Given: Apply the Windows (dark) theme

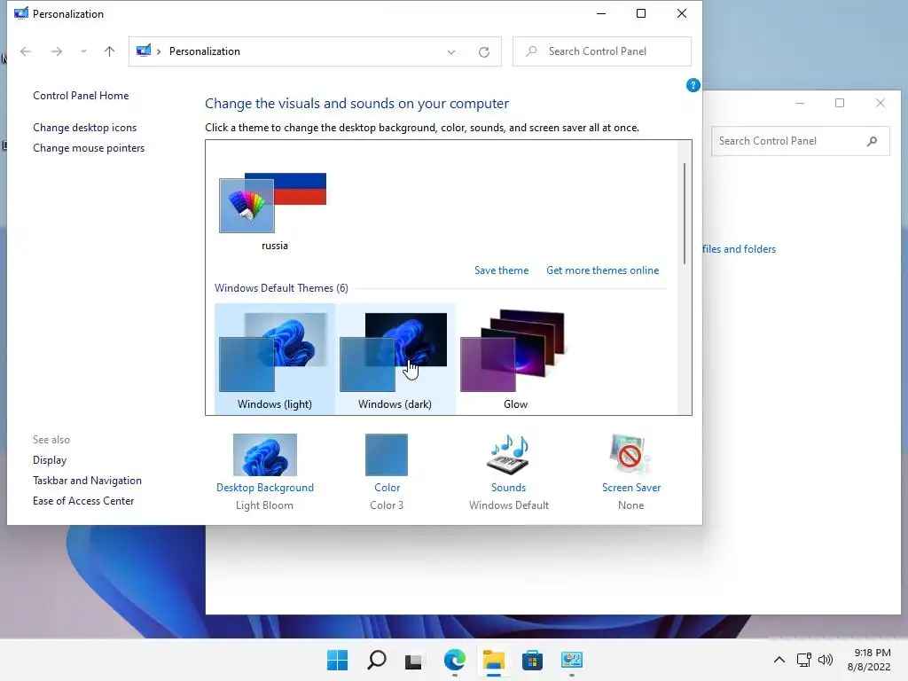Looking at the screenshot, I should click(x=395, y=358).
